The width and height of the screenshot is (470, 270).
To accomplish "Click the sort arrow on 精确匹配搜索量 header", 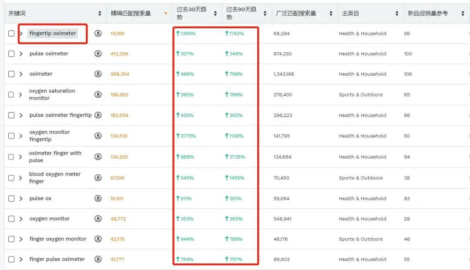I will (x=165, y=13).
